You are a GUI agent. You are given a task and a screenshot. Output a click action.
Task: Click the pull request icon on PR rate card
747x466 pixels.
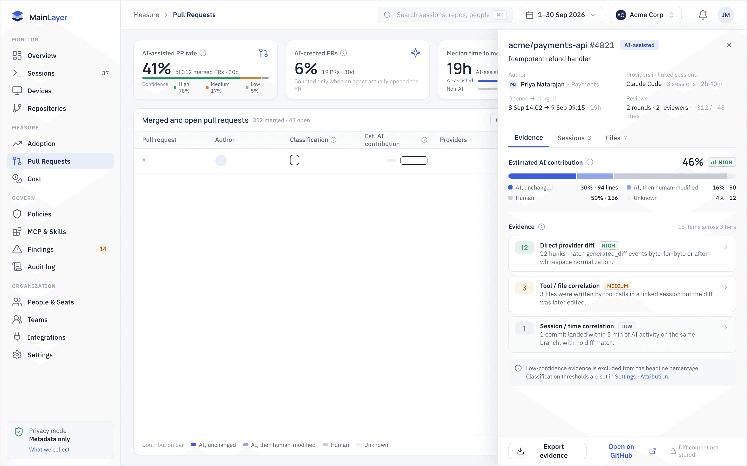coord(263,53)
